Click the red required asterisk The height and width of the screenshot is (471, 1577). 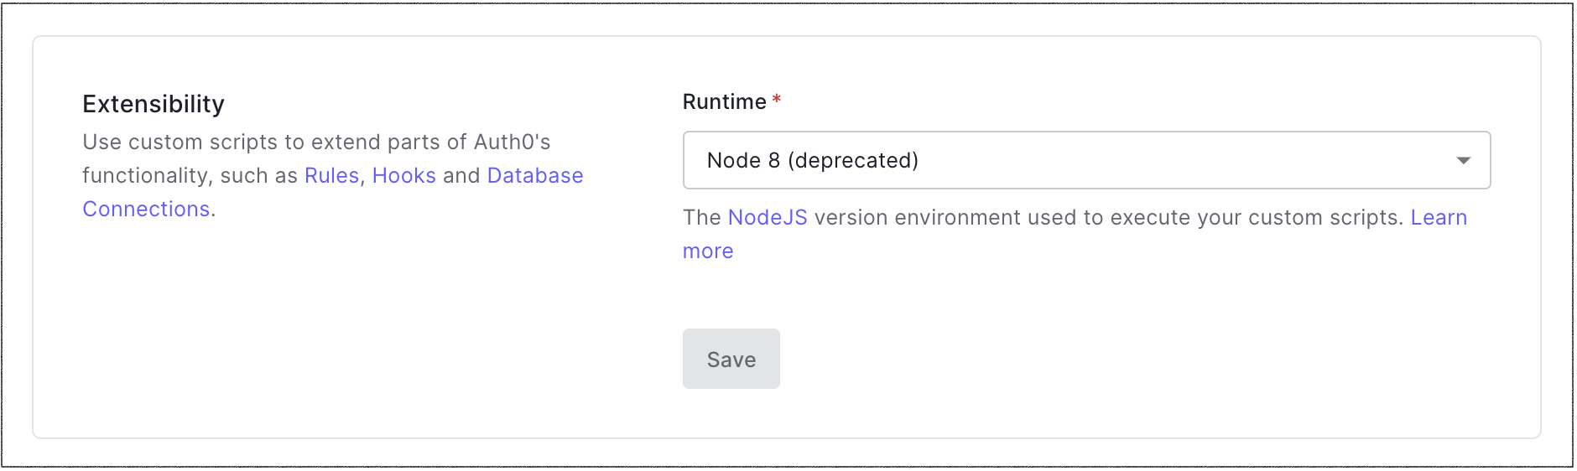tap(777, 101)
